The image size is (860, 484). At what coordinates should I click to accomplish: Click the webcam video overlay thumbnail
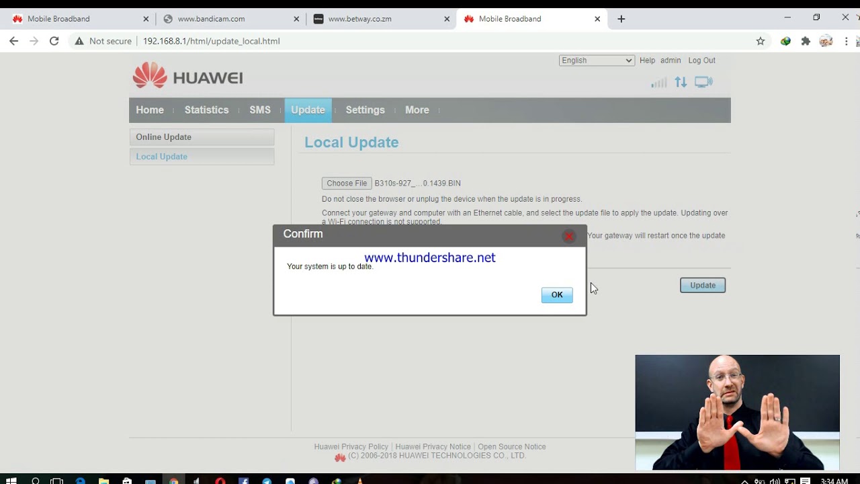click(737, 413)
